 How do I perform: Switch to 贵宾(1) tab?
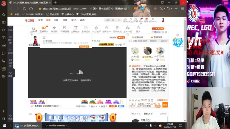(x=153, y=41)
